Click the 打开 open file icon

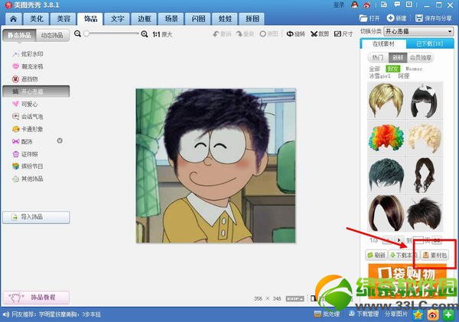369,18
